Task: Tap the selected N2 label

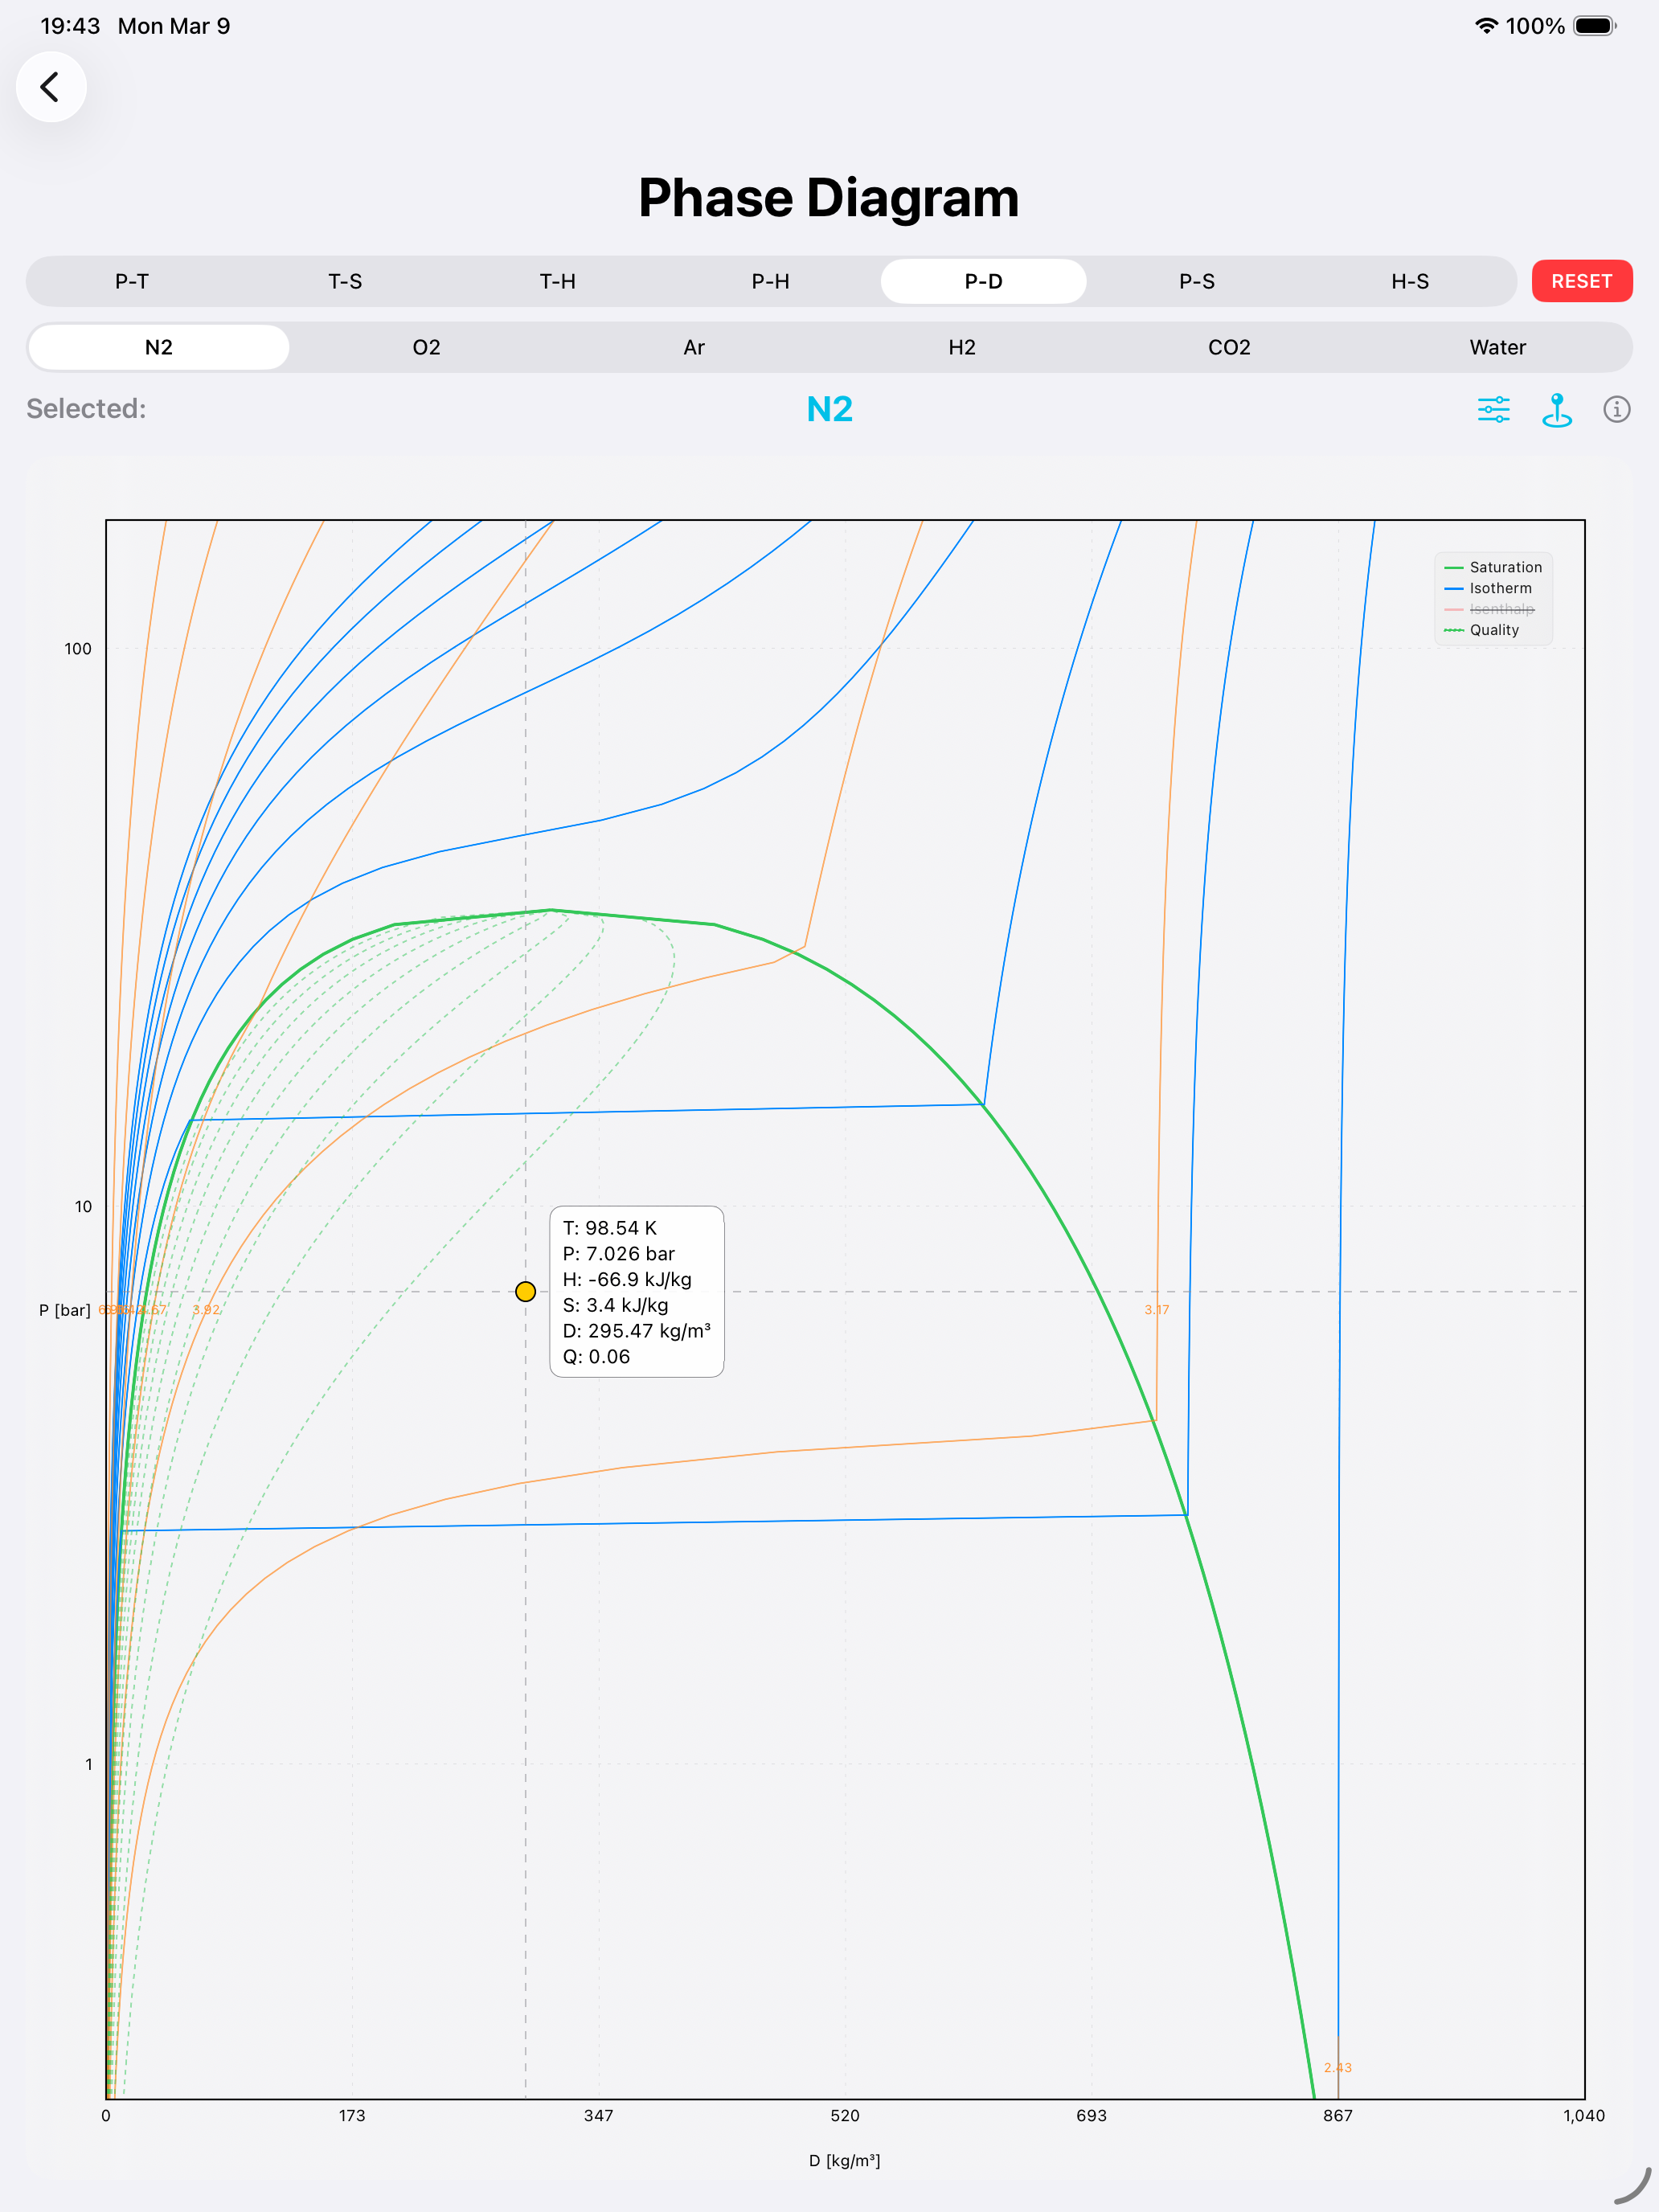Action: pos(829,409)
